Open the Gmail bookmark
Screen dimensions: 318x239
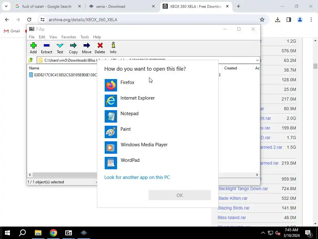12,31
